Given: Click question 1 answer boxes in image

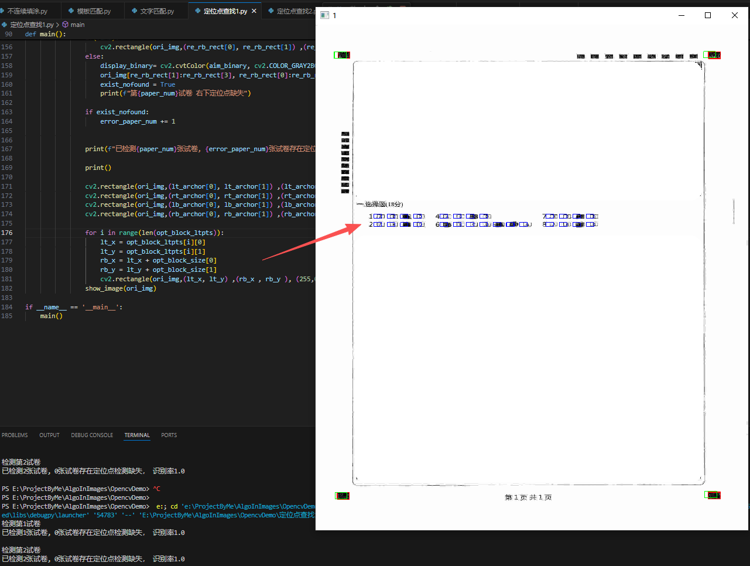Looking at the screenshot, I should point(399,216).
